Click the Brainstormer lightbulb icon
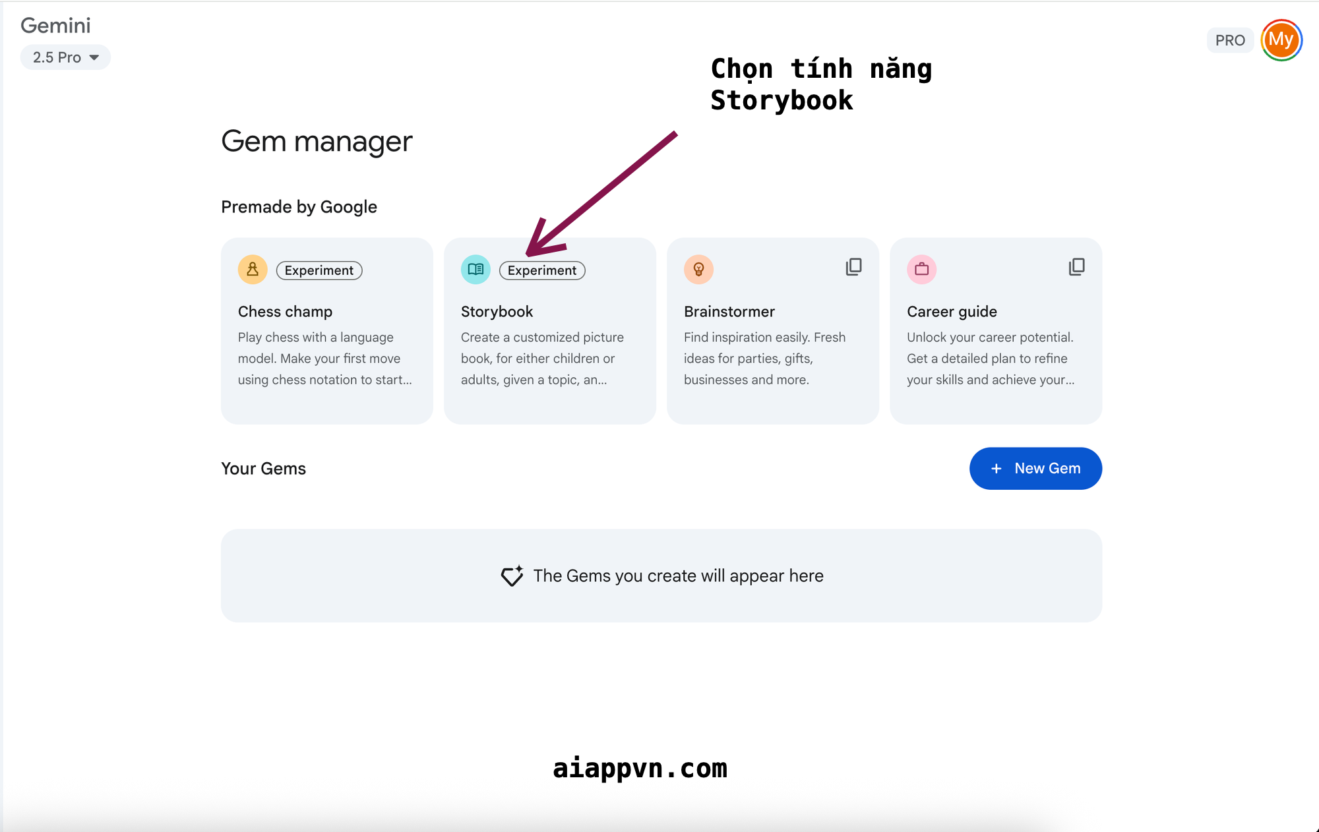The width and height of the screenshot is (1319, 832). pos(698,270)
